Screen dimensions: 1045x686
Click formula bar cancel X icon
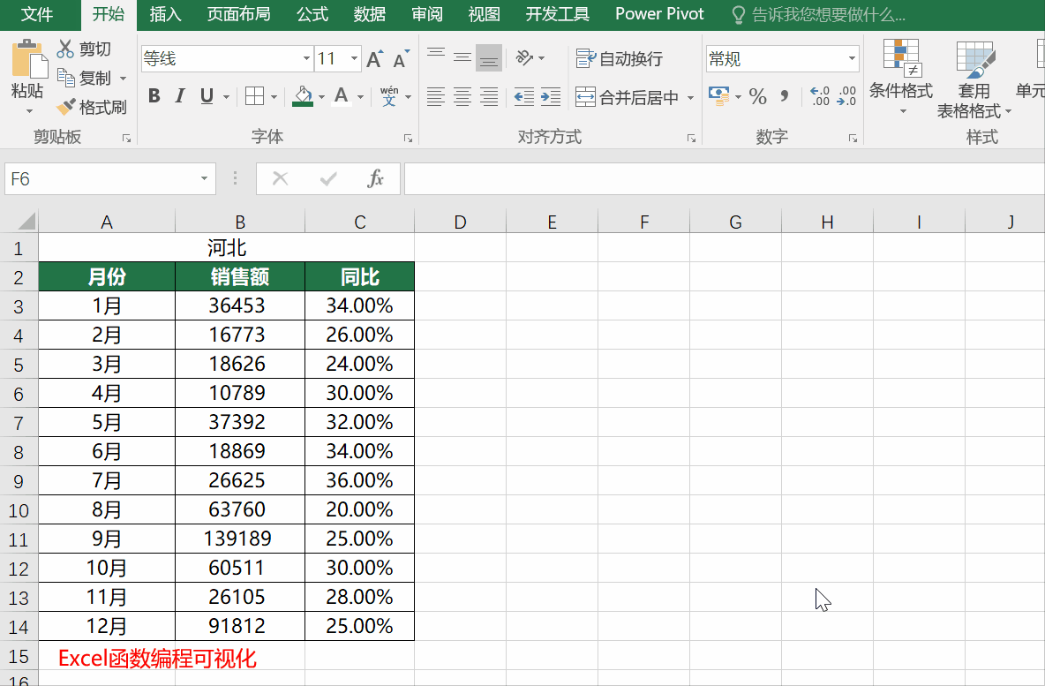click(x=281, y=178)
